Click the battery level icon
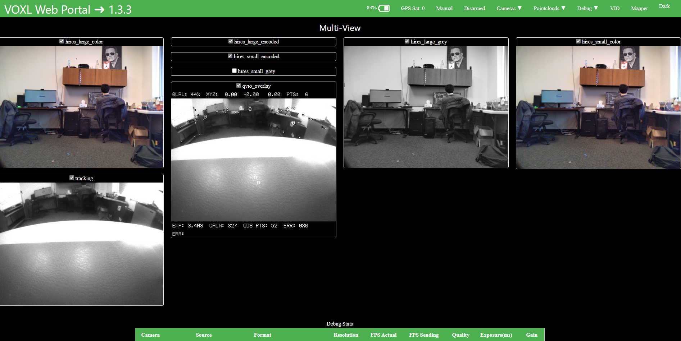Screen dimensions: 681x341 pos(384,8)
